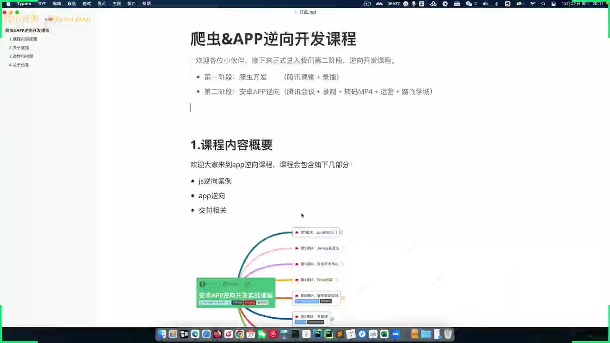Click list item js逆向案例

point(215,181)
